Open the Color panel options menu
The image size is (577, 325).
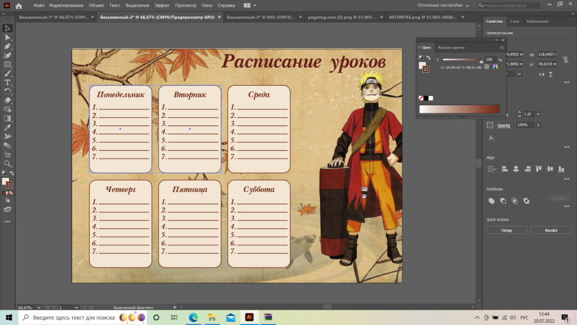tap(501, 47)
